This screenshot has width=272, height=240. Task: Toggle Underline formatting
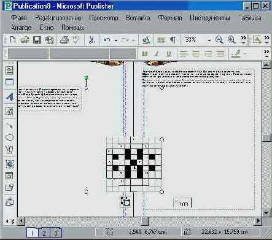click(169, 54)
